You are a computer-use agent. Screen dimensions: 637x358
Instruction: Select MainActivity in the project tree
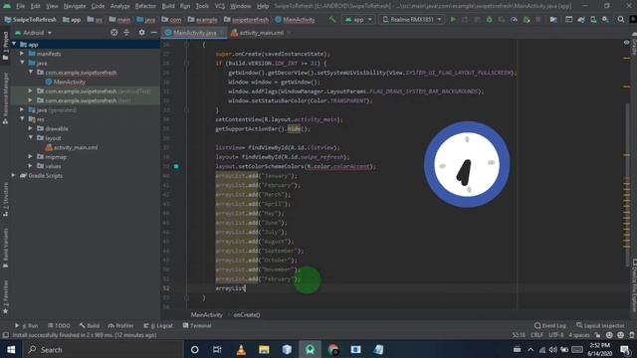click(x=65, y=82)
